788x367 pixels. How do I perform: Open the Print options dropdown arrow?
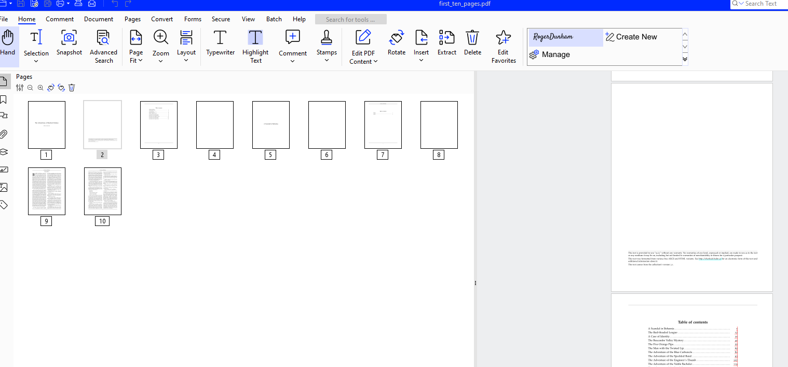point(69,4)
